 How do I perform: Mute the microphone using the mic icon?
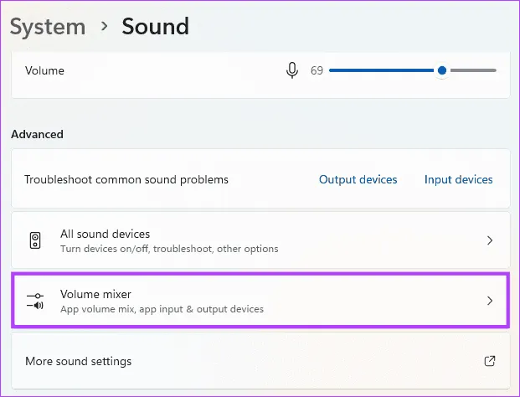(x=292, y=71)
